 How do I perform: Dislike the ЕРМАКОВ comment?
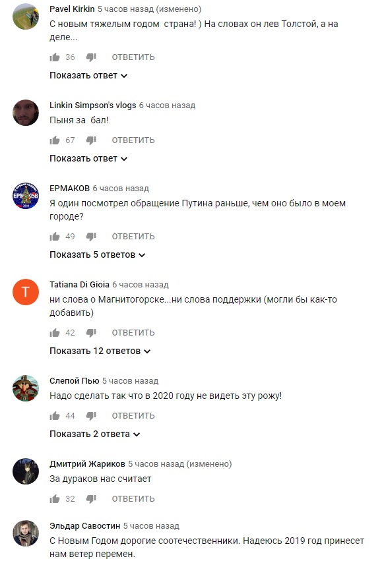[91, 237]
